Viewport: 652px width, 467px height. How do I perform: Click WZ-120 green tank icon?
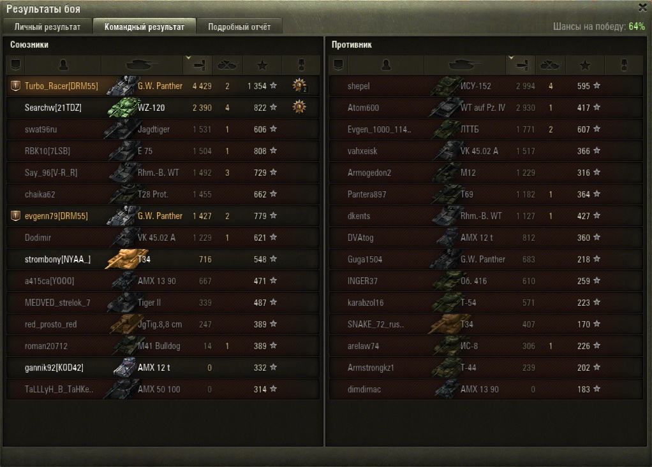pos(122,108)
